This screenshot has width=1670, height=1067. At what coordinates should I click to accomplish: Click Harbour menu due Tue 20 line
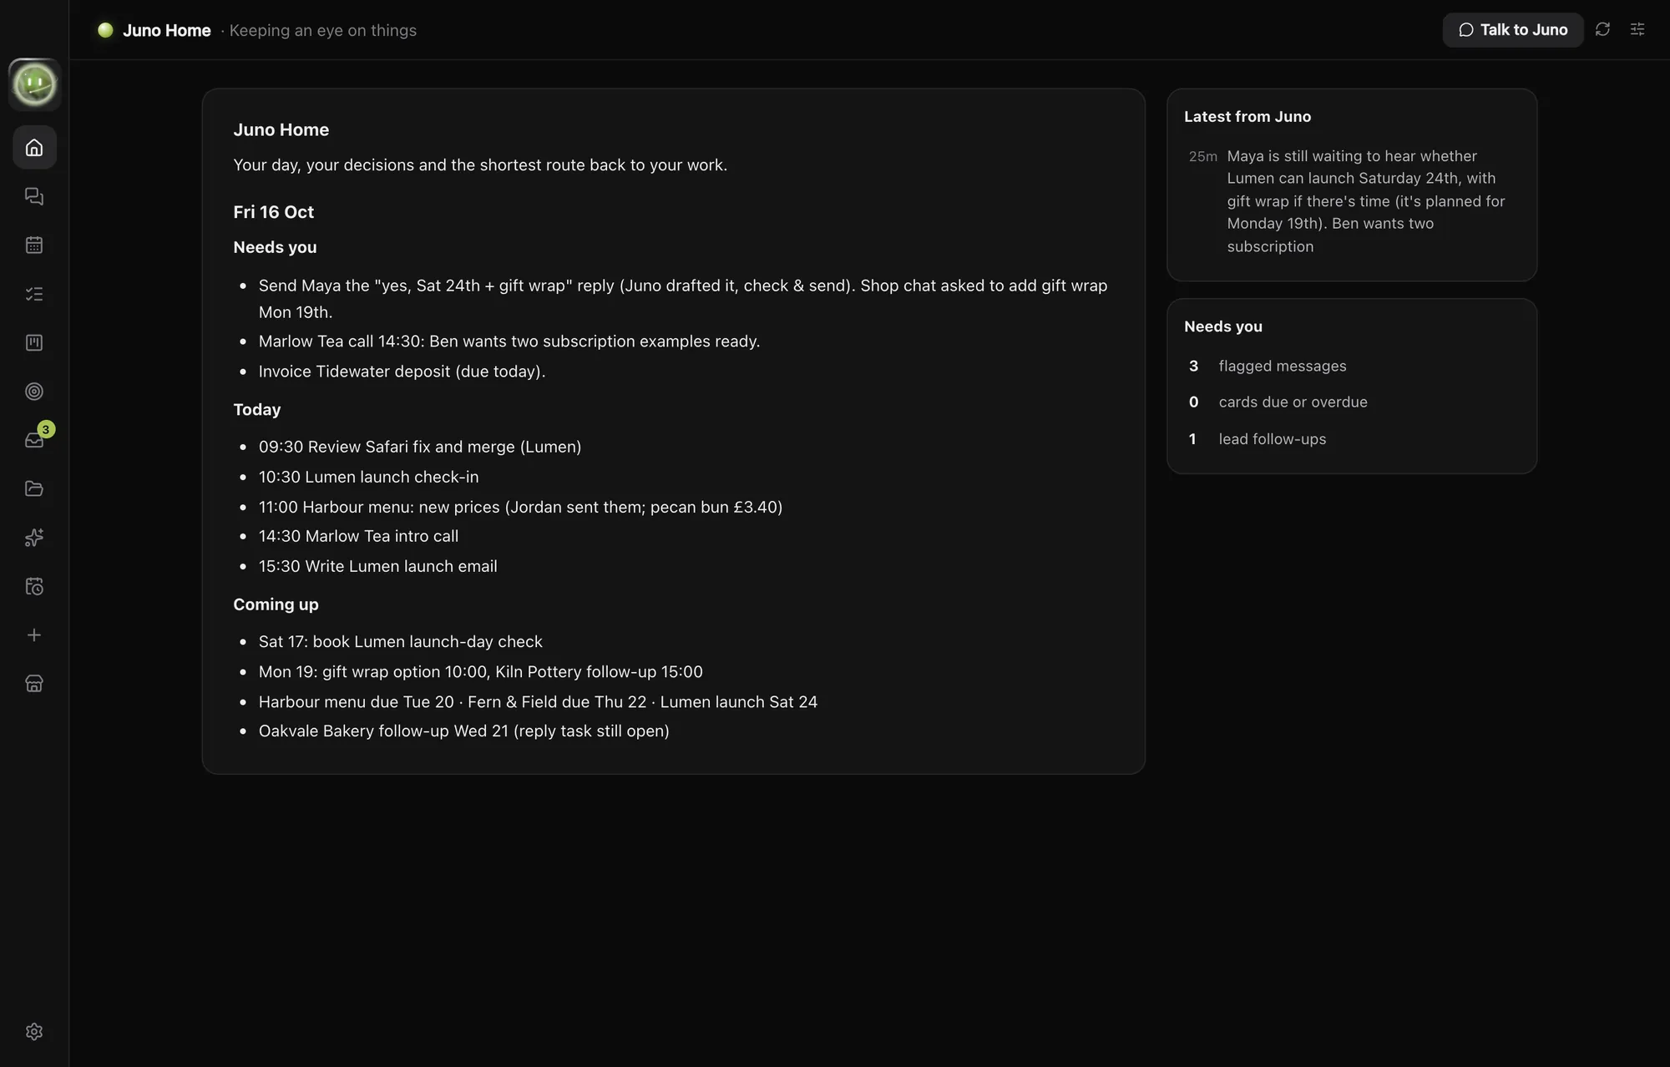coord(538,701)
